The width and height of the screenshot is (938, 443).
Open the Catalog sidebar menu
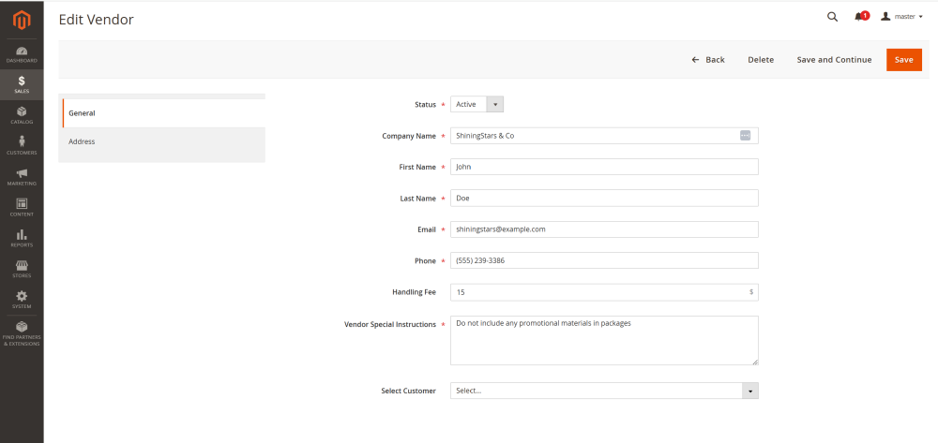click(22, 115)
